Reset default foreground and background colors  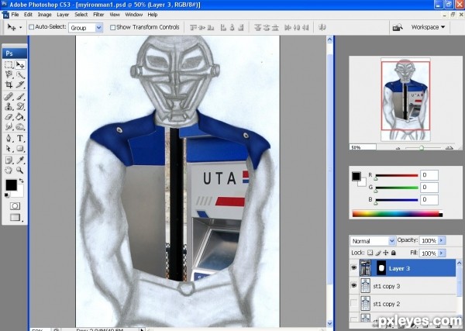7,195
